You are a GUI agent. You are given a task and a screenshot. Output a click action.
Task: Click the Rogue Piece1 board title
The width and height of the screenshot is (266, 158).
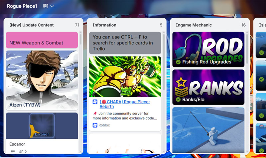coord(22,6)
